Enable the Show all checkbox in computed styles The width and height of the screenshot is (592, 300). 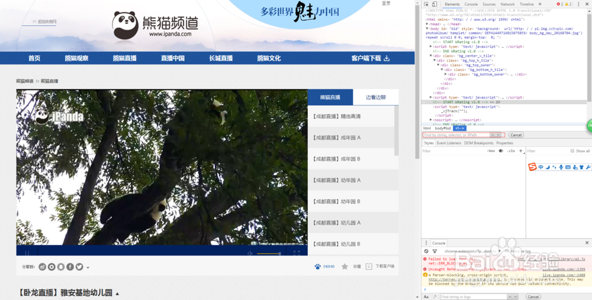(x=572, y=151)
